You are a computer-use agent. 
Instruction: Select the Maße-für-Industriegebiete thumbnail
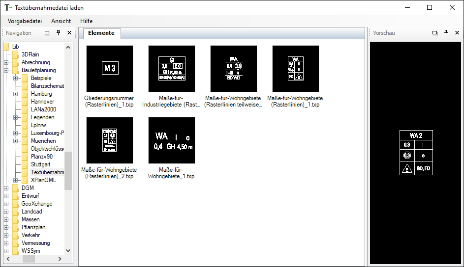point(172,69)
